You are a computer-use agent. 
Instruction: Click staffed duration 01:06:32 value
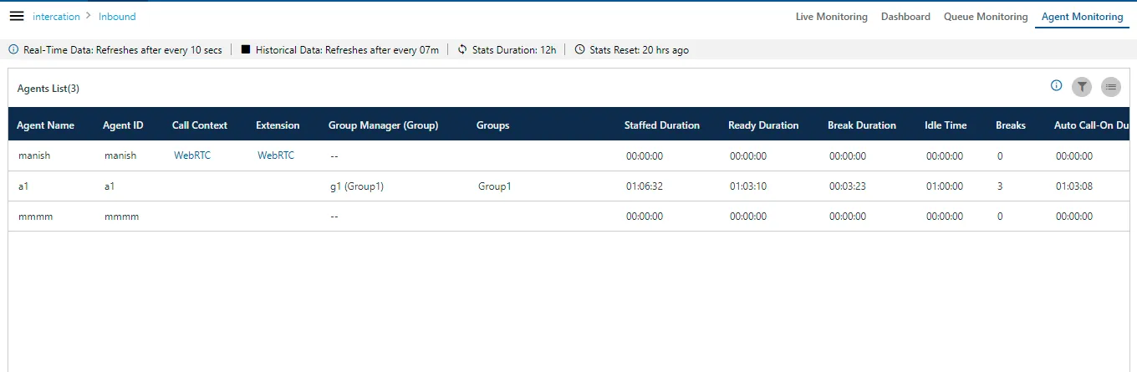pyautogui.click(x=645, y=186)
